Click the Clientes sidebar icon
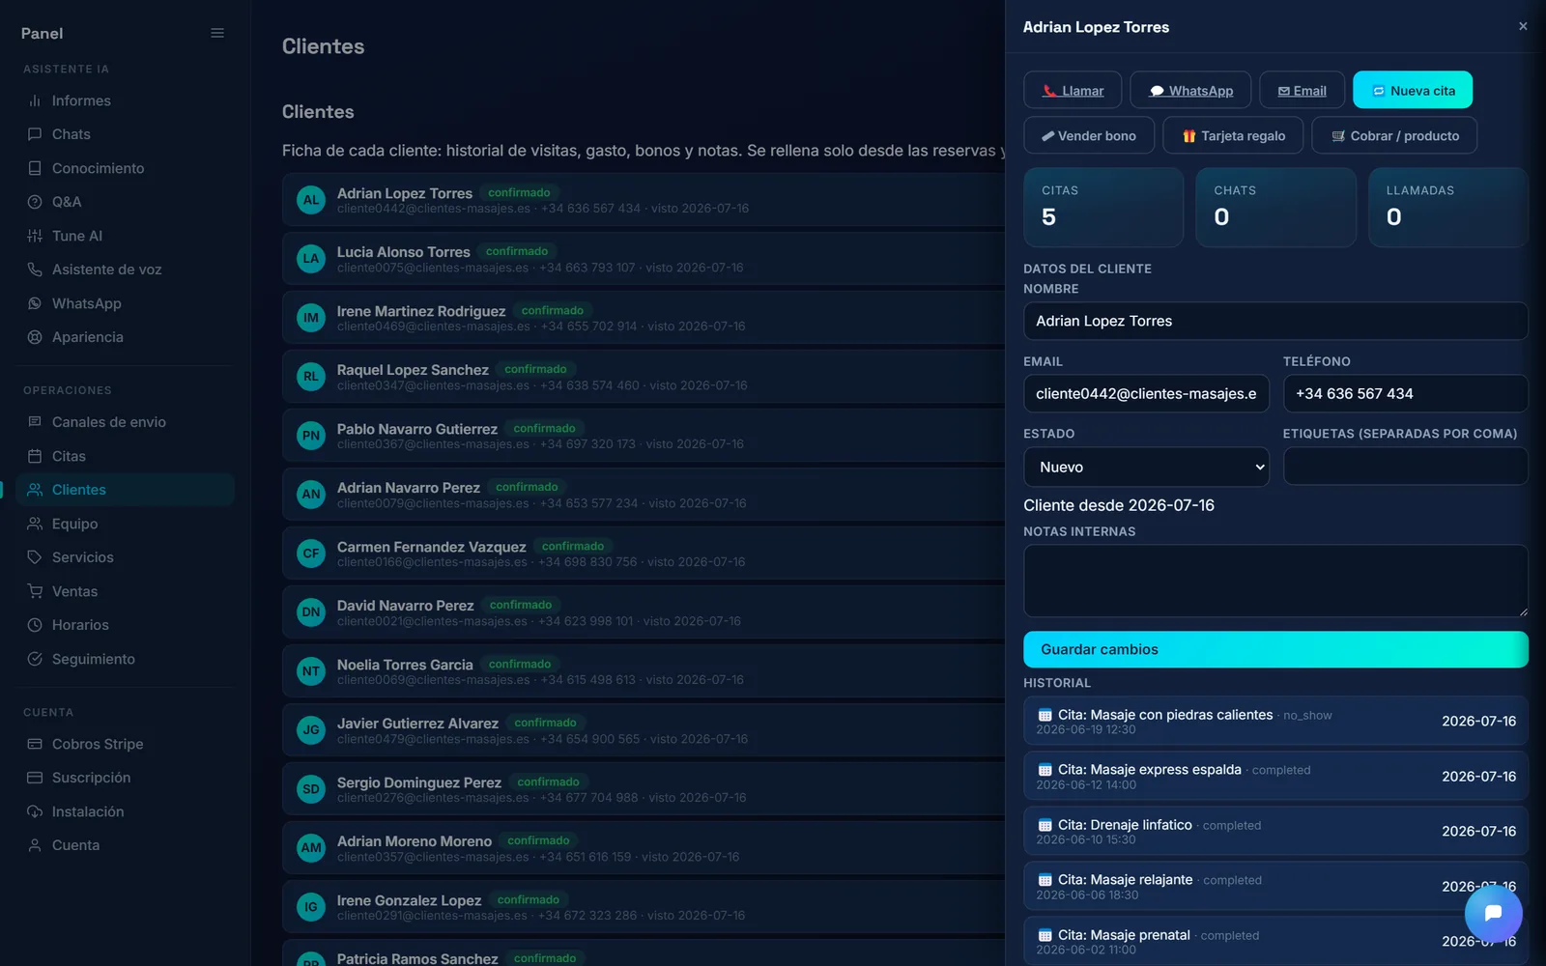This screenshot has width=1546, height=966. pyautogui.click(x=35, y=490)
